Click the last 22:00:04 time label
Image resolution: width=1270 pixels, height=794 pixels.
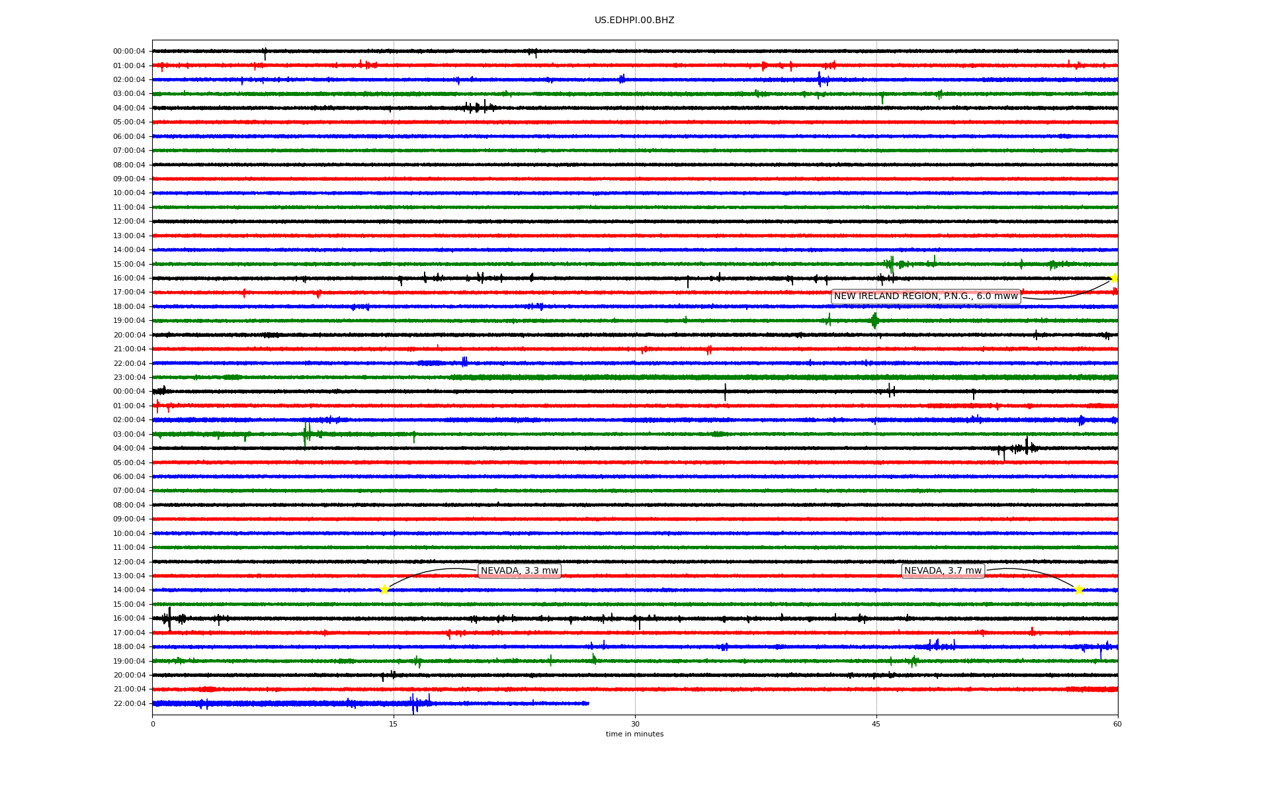point(129,703)
